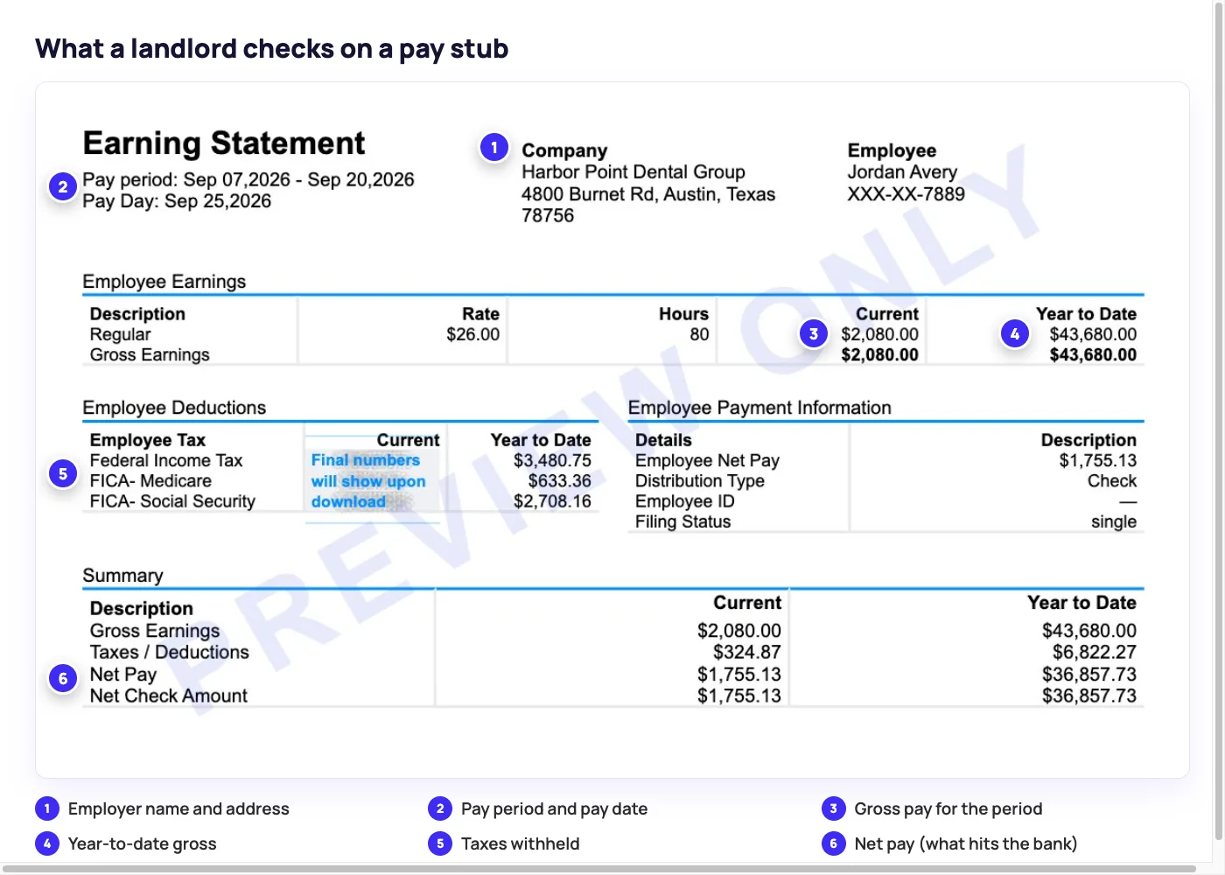
Task: Click the vertical page scrollbar
Action: [1219, 420]
